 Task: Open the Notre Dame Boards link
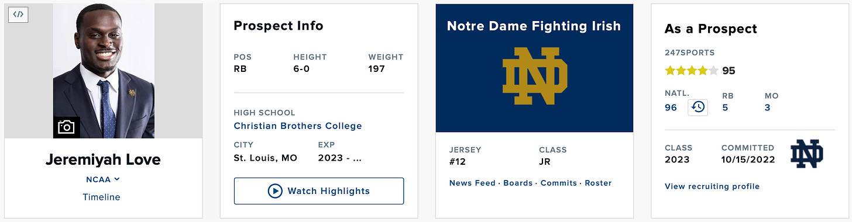pos(518,183)
